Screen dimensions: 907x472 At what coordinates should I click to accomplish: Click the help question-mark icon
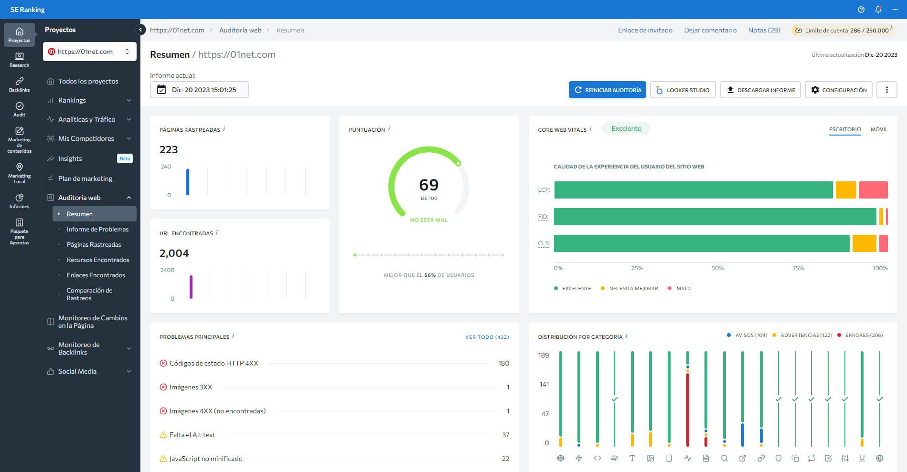pyautogui.click(x=861, y=10)
